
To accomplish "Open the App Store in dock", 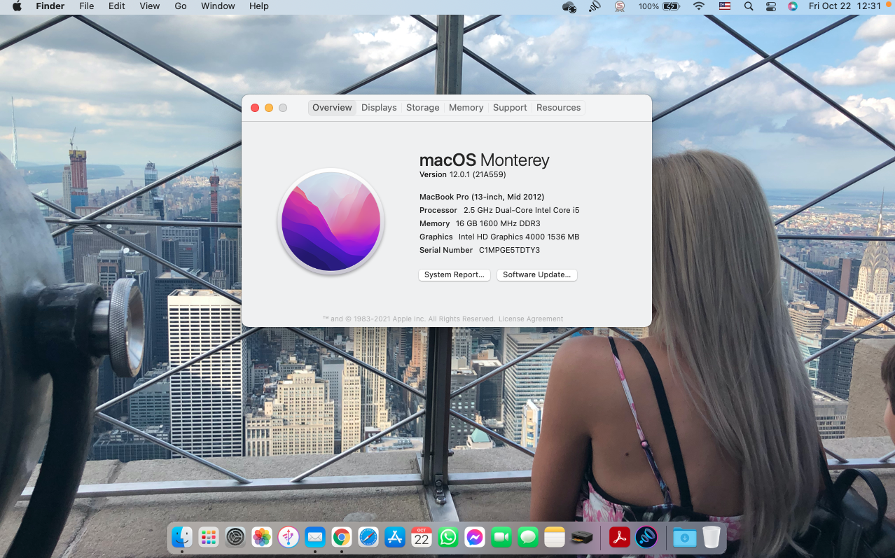I will click(x=395, y=537).
